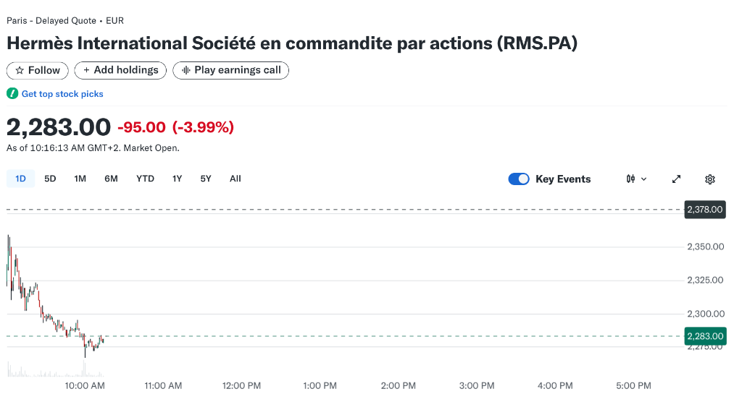Select the 1Y range tab
This screenshot has width=742, height=402.
[x=177, y=179]
